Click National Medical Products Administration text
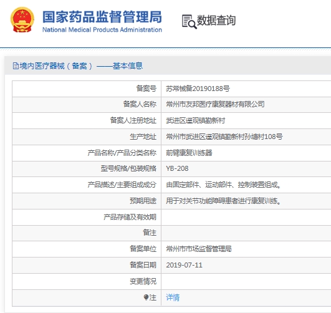The width and height of the screenshot is (331, 313). (102, 30)
